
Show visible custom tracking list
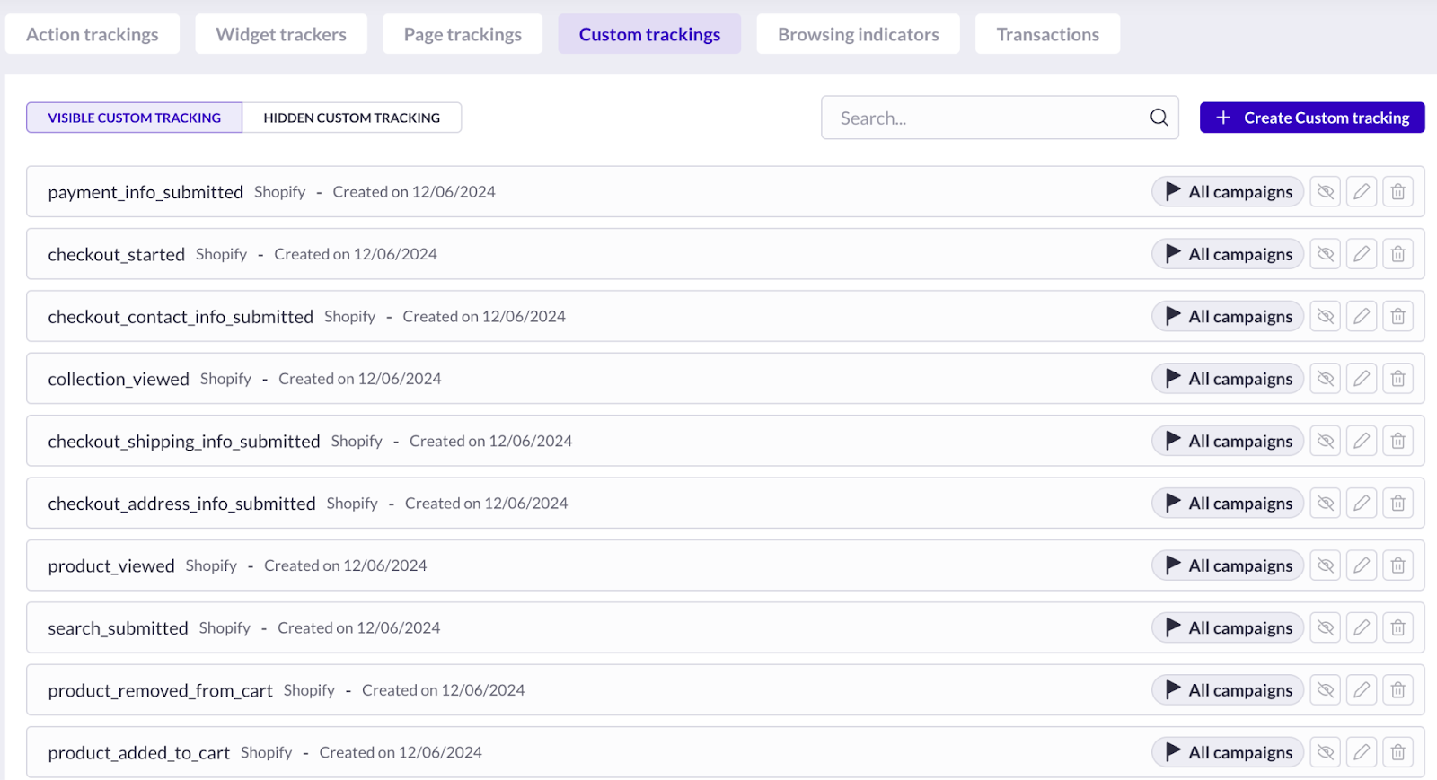135,118
